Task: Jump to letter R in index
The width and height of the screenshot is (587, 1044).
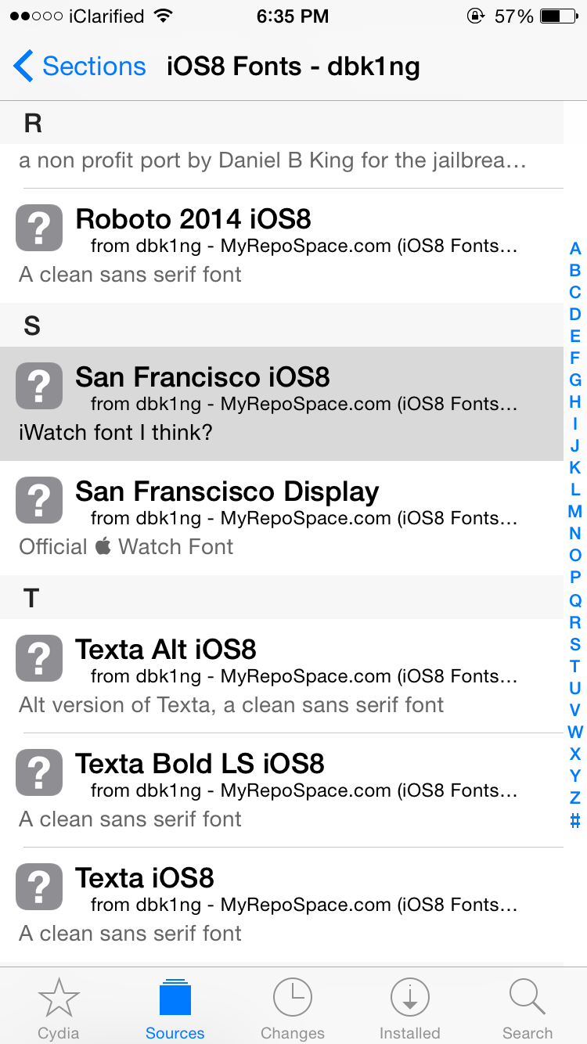Action: click(x=575, y=622)
